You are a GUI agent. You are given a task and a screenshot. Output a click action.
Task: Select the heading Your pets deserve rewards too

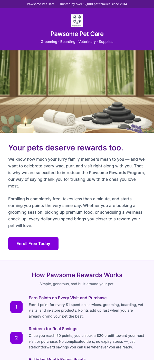(66, 148)
